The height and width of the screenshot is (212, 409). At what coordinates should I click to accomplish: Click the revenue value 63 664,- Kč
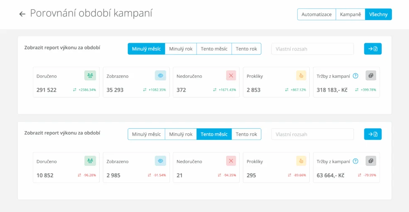(x=331, y=175)
